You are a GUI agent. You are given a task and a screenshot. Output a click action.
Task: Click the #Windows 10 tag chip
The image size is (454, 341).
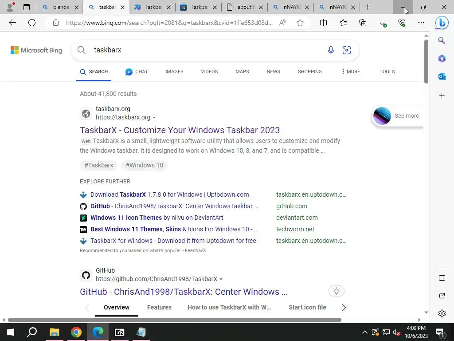(x=145, y=165)
